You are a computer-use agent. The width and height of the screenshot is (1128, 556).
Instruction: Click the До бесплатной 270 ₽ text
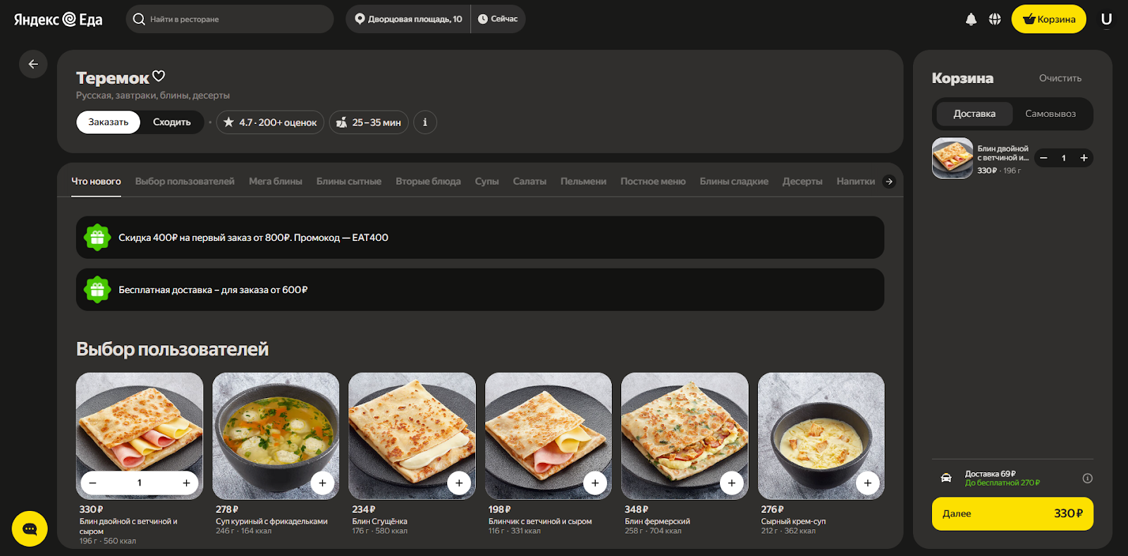[x=1002, y=483]
